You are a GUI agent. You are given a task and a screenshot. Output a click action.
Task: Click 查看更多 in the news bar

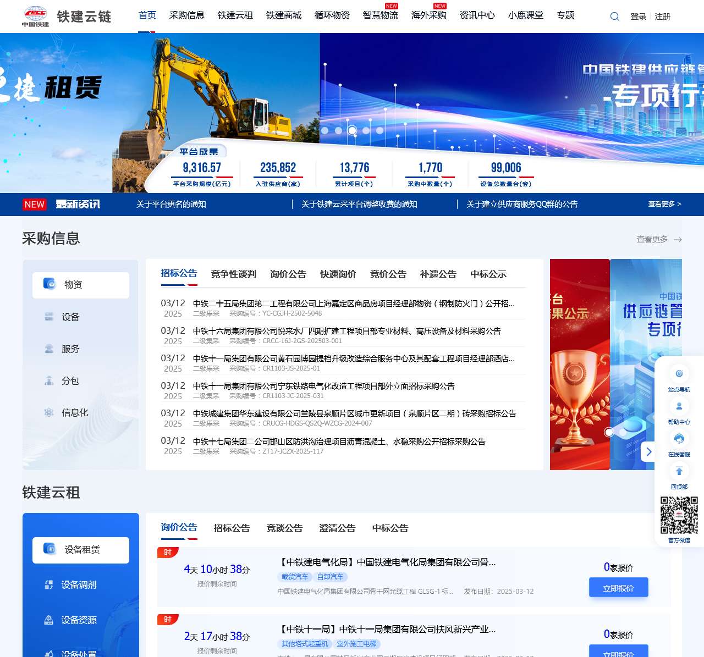[664, 204]
